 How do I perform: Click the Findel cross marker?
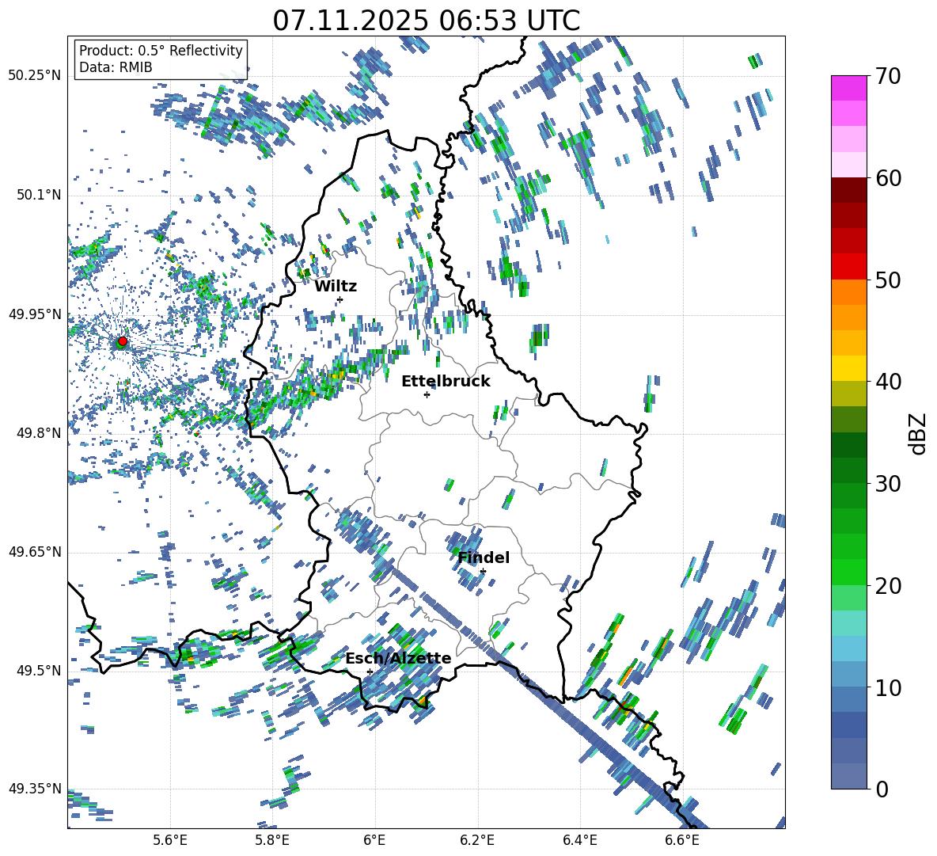483,572
